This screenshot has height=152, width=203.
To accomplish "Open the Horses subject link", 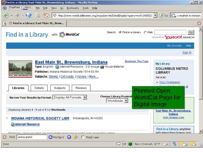I will (x=82, y=77).
